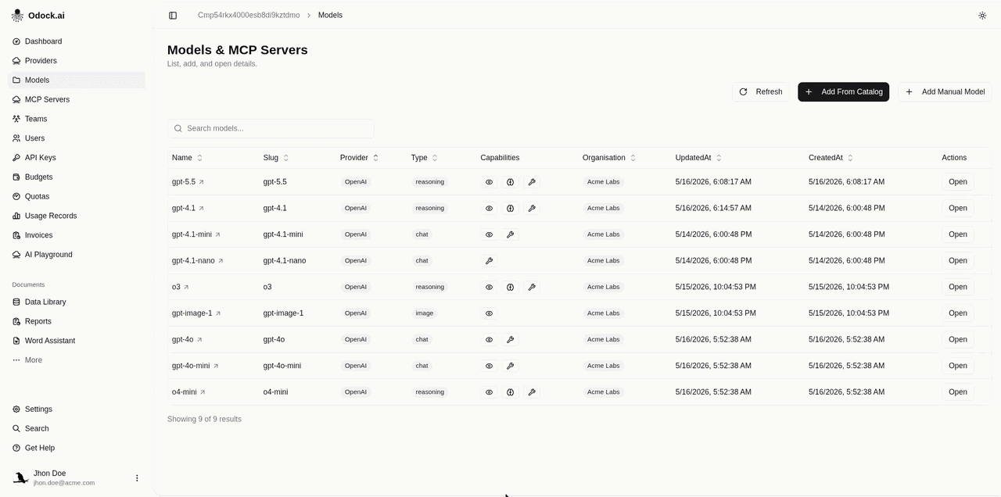Click the Odock.ai logo
This screenshot has width=1001, height=497.
(17, 16)
